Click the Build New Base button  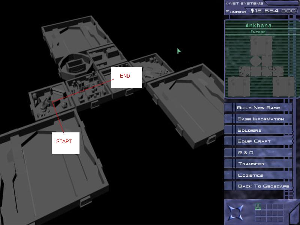(258, 108)
